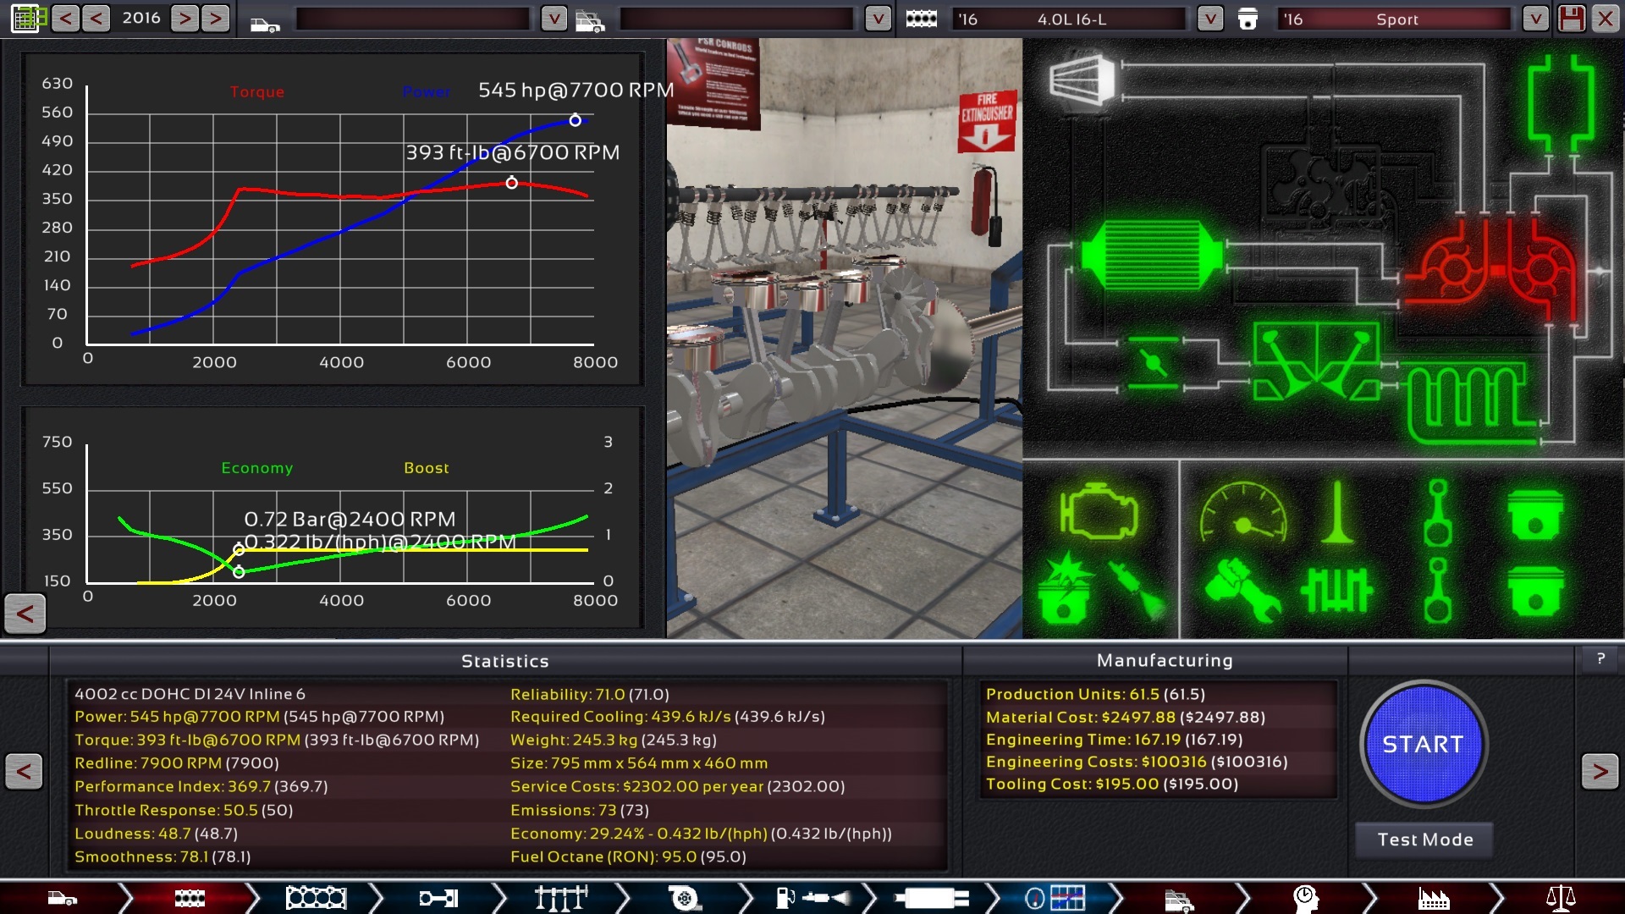This screenshot has width=1625, height=914.
Task: Go to car model tab in bottom bar
Action: click(x=63, y=898)
